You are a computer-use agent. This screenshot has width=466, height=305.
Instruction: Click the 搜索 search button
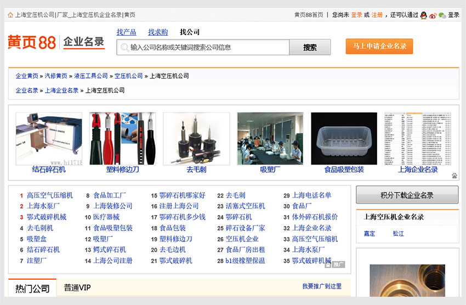pos(310,48)
